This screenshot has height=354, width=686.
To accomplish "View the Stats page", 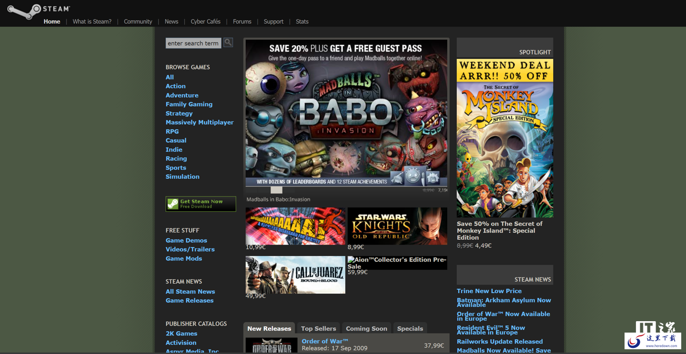I will [x=302, y=21].
